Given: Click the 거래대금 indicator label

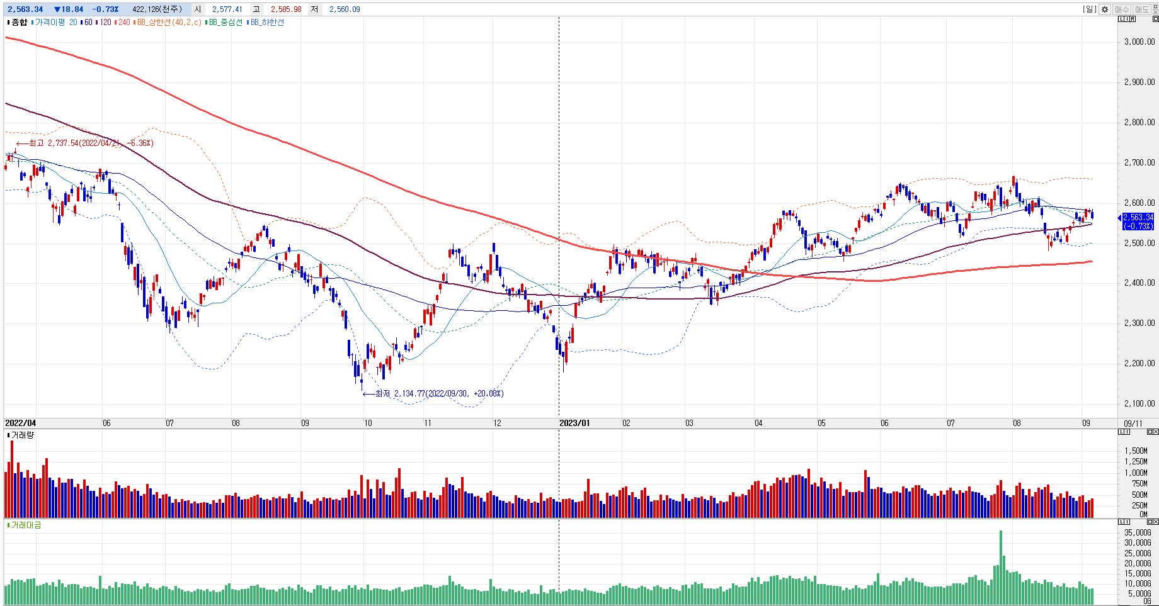Looking at the screenshot, I should (26, 525).
